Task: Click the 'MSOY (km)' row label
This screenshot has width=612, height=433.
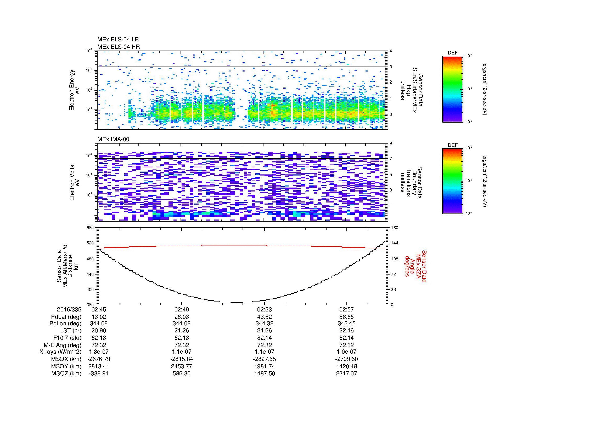Action: coord(66,366)
